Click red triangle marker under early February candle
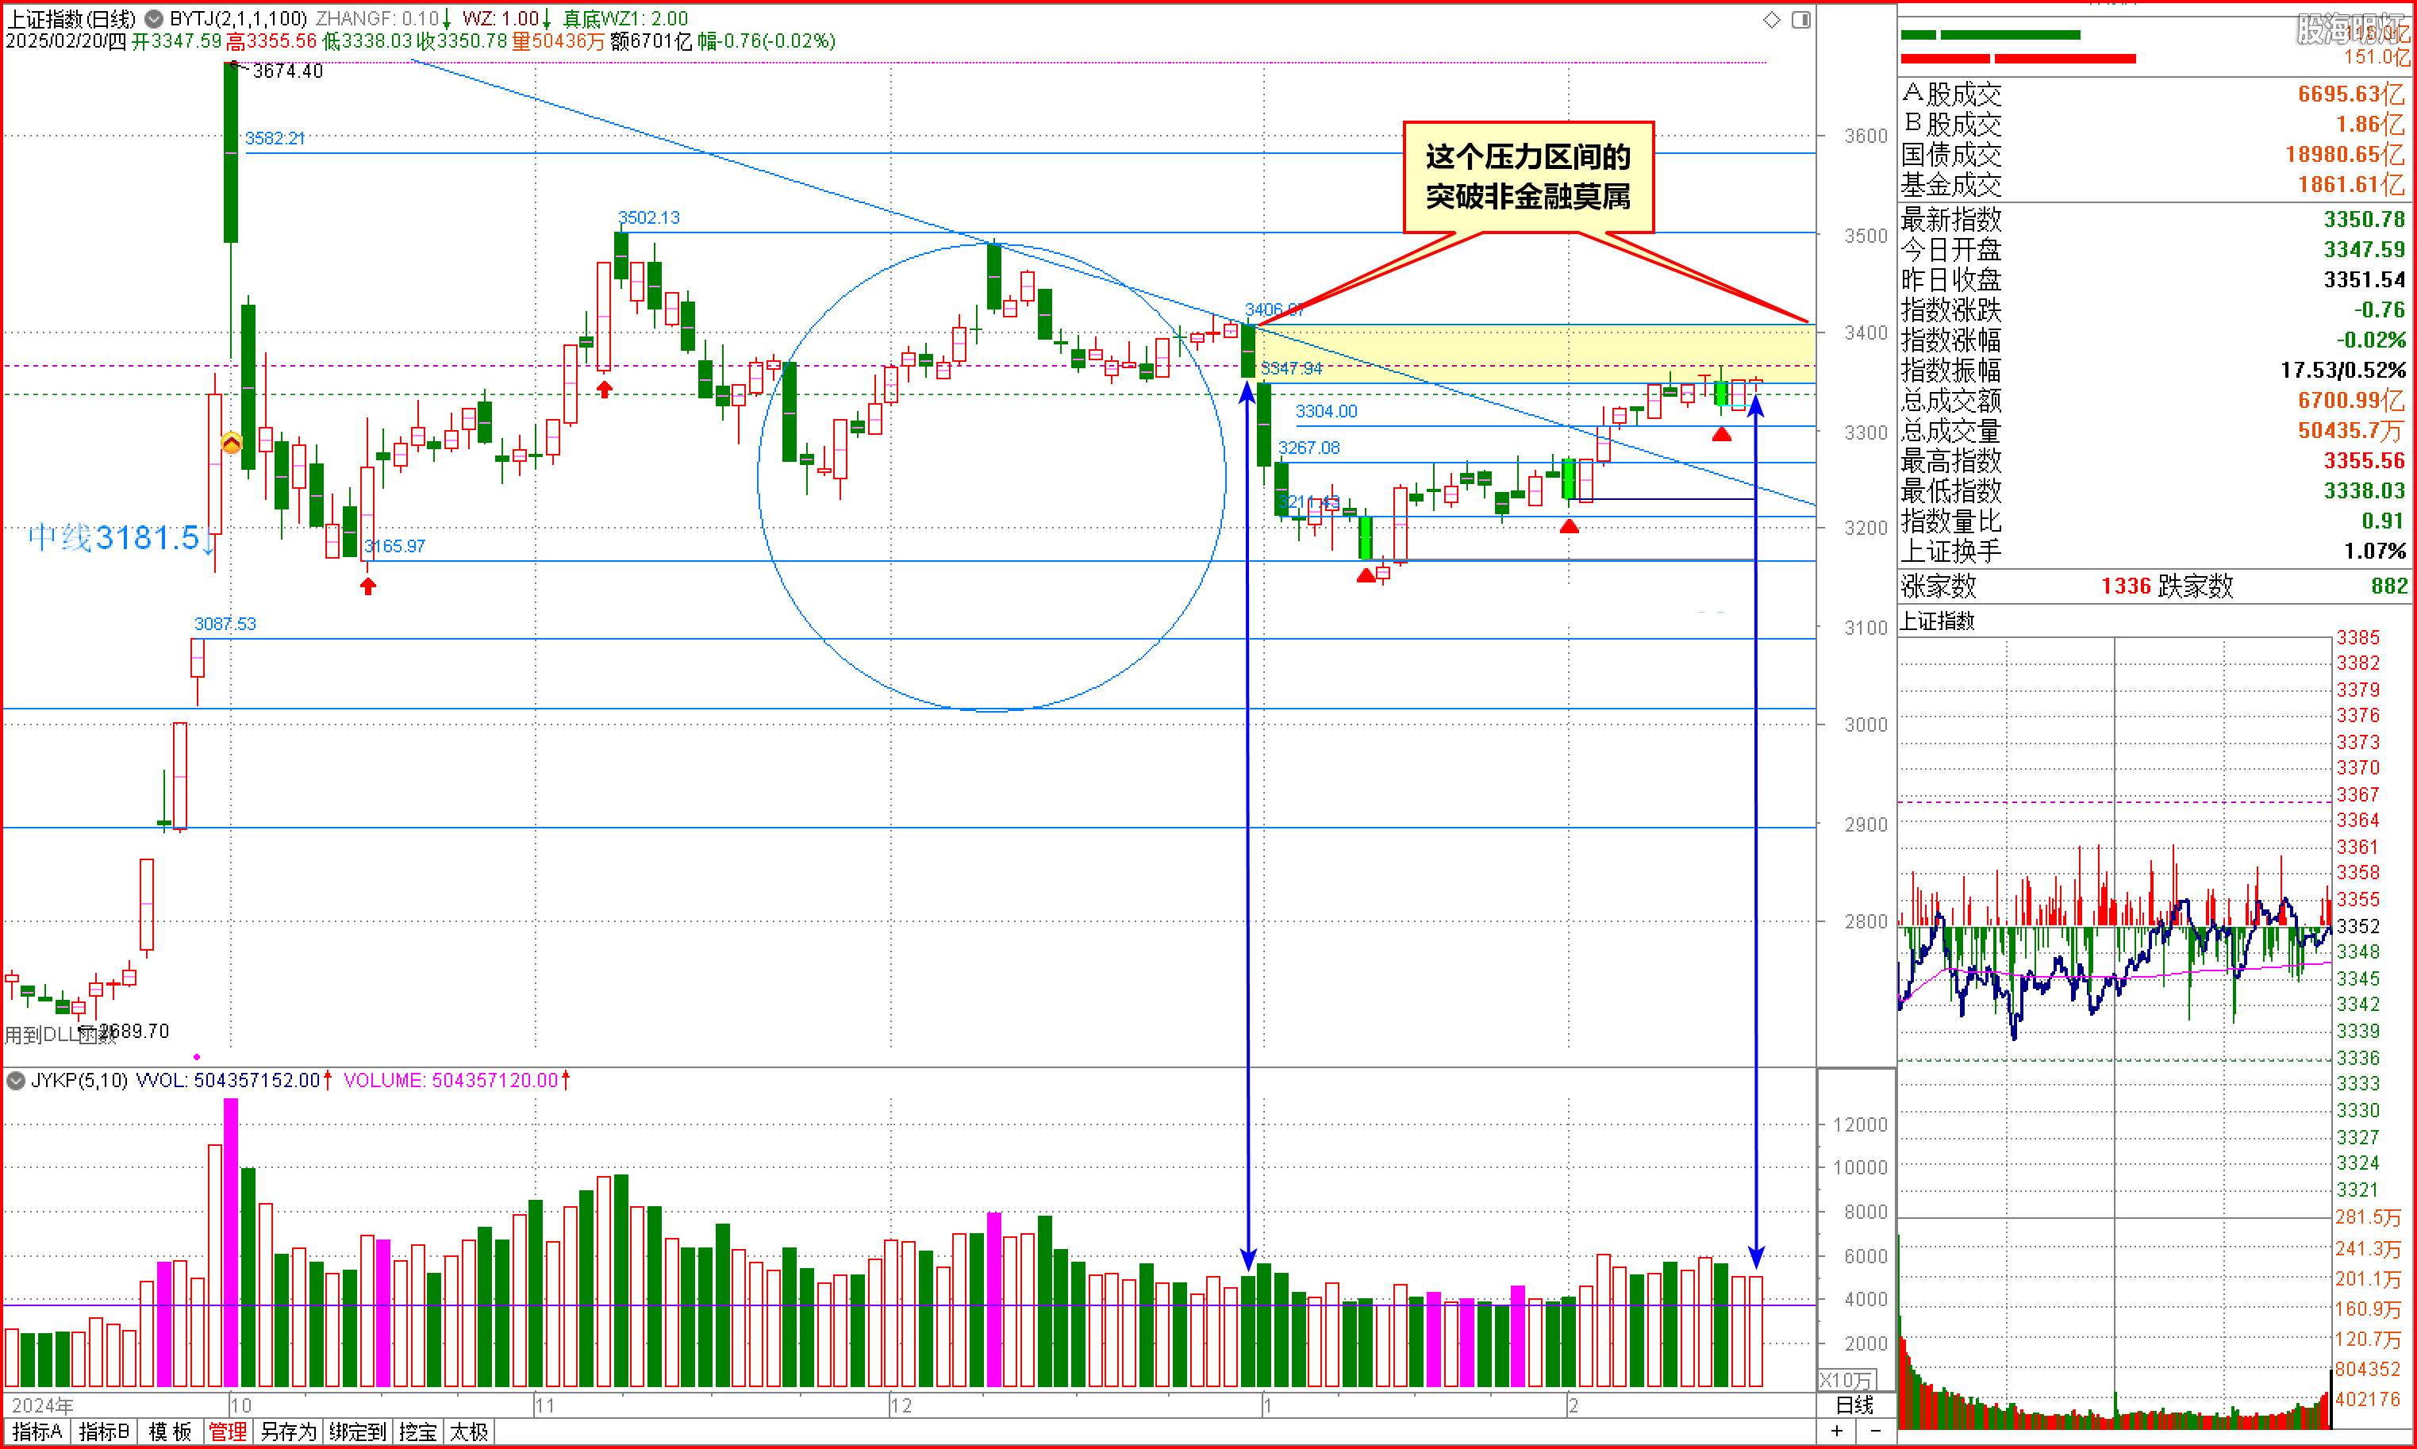The width and height of the screenshot is (2417, 1449). pyautogui.click(x=1569, y=526)
